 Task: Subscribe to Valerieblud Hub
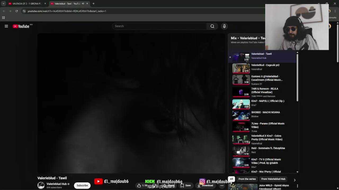[82, 186]
